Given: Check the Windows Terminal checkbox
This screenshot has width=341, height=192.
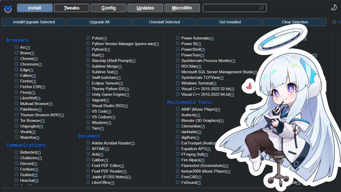Looking at the screenshot, I should click(178, 83).
